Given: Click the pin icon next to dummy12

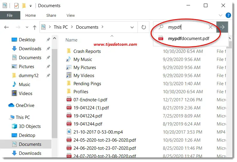Looking at the screenshot, I should (48, 76).
